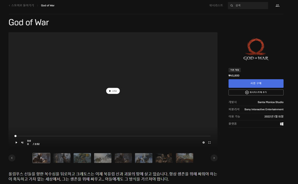The width and height of the screenshot is (298, 184).
Task: Show next thumbnails with right arrow
Action: click(214, 158)
